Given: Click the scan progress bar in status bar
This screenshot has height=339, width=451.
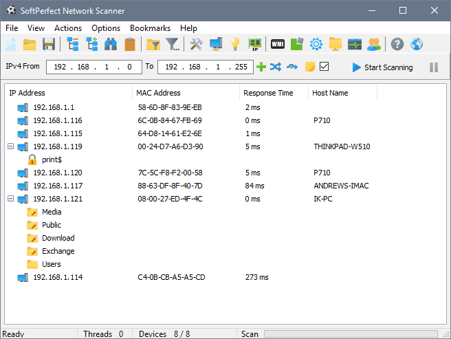Looking at the screenshot, I should [351, 334].
